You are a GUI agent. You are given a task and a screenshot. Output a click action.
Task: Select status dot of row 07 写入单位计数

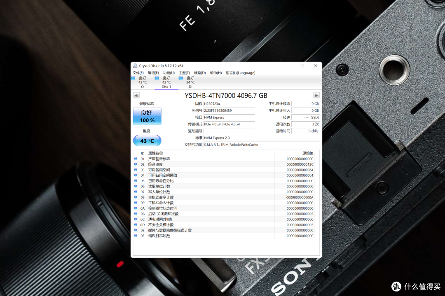(x=136, y=192)
